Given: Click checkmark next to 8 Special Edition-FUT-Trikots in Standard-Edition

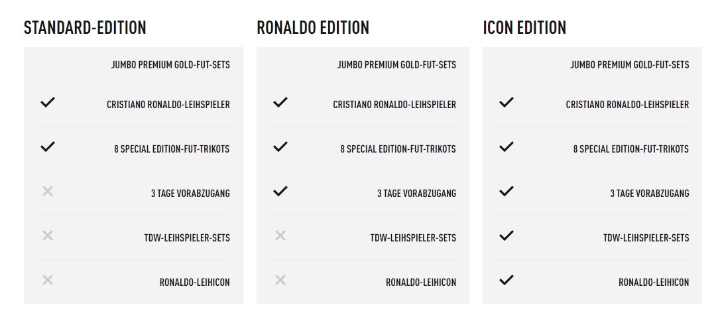Looking at the screenshot, I should (x=48, y=147).
